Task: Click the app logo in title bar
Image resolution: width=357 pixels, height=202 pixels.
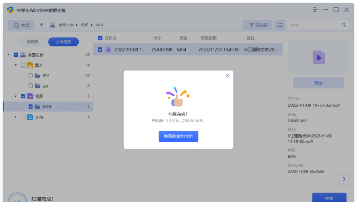Action: (10, 10)
